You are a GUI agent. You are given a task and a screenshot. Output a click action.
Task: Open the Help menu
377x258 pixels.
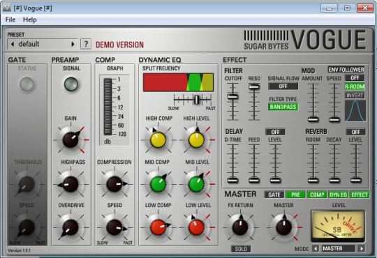(30, 20)
